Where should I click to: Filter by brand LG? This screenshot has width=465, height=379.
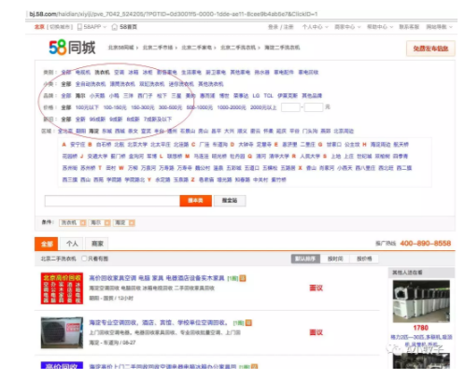(x=256, y=96)
